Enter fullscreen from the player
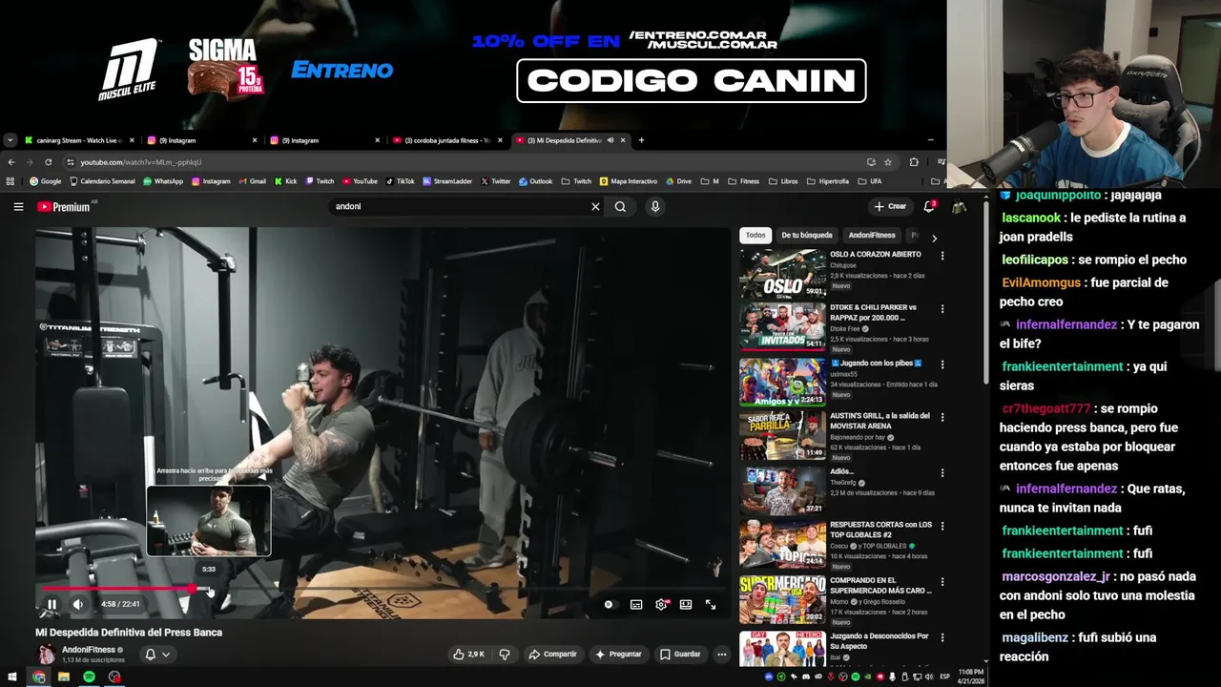 point(711,604)
